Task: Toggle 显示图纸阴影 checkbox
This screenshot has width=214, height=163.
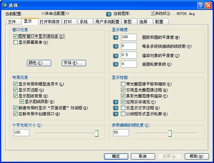Action: 22,102
